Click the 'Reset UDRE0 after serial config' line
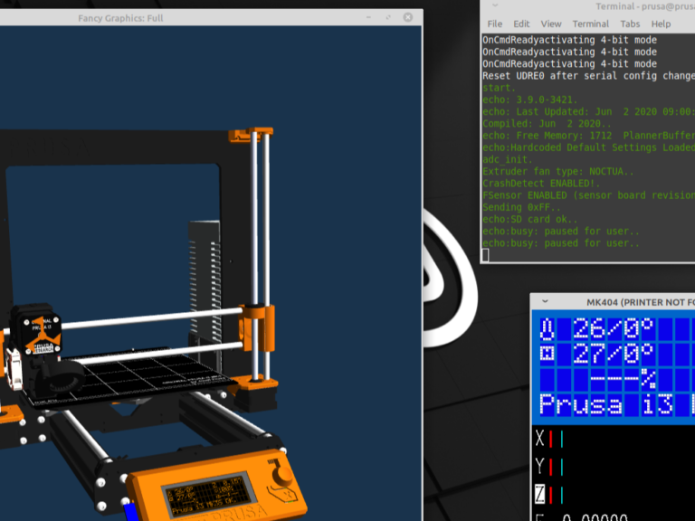 [x=588, y=76]
